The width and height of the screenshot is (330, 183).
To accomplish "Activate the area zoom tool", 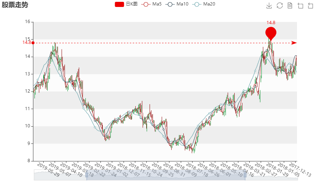I will click(300, 5).
